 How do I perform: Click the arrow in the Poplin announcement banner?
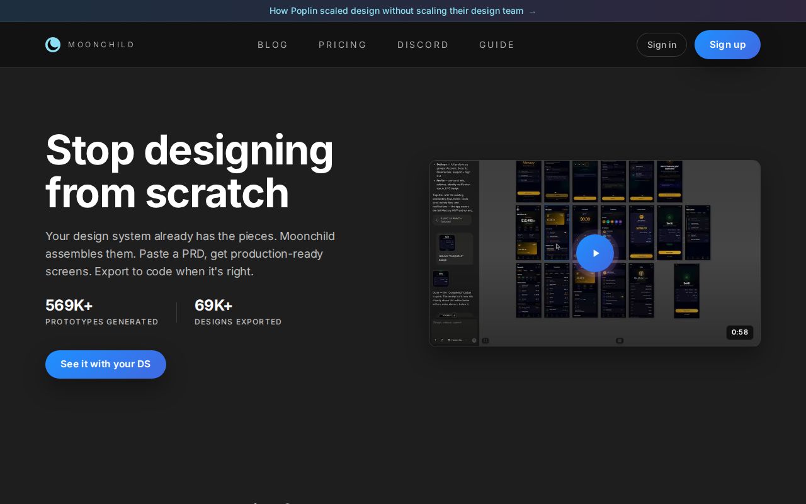pyautogui.click(x=533, y=11)
